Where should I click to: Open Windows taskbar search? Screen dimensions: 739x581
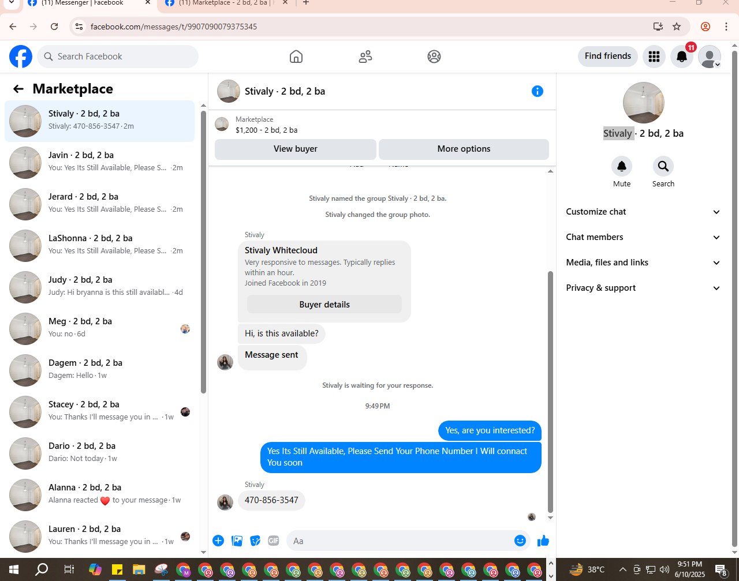pos(42,569)
